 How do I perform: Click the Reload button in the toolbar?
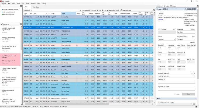[27, 10]
